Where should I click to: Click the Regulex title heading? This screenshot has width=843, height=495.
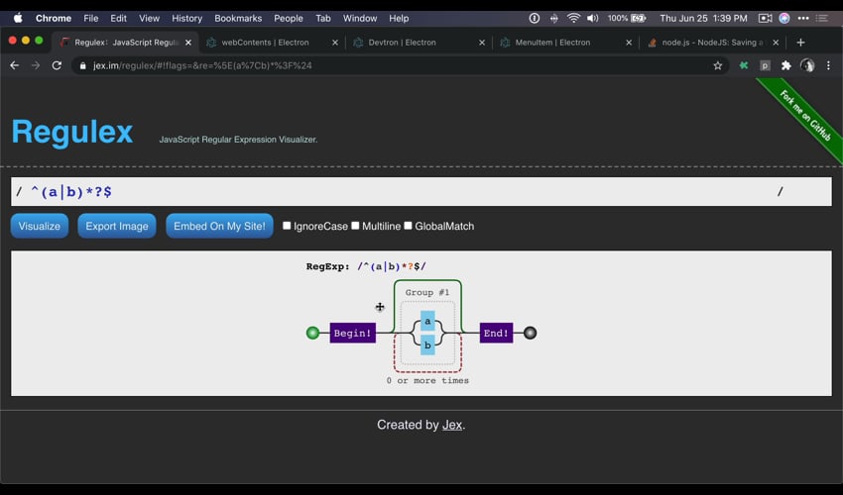point(72,132)
